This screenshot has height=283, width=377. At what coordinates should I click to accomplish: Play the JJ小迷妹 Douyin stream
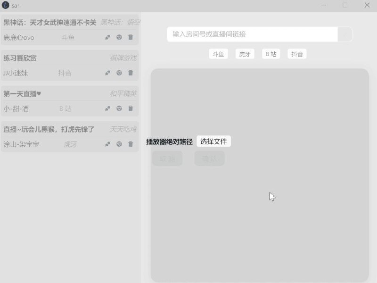[x=107, y=73]
